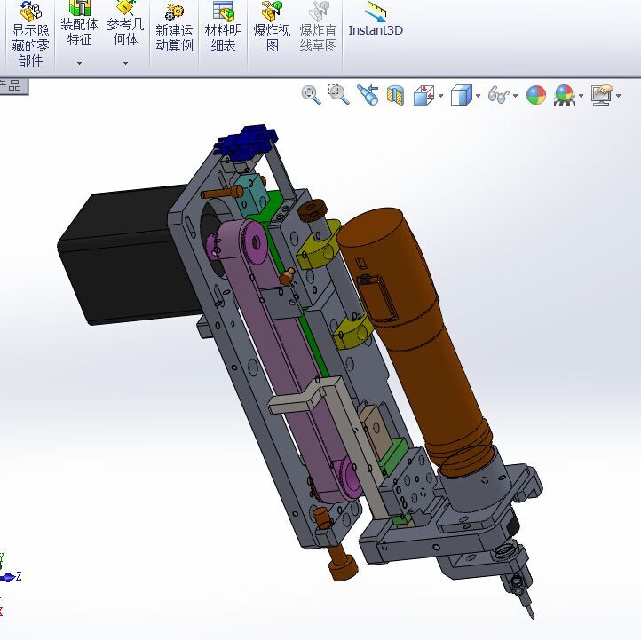
Task: Expand the 参考几何体 dropdown arrow
Action: (x=125, y=63)
